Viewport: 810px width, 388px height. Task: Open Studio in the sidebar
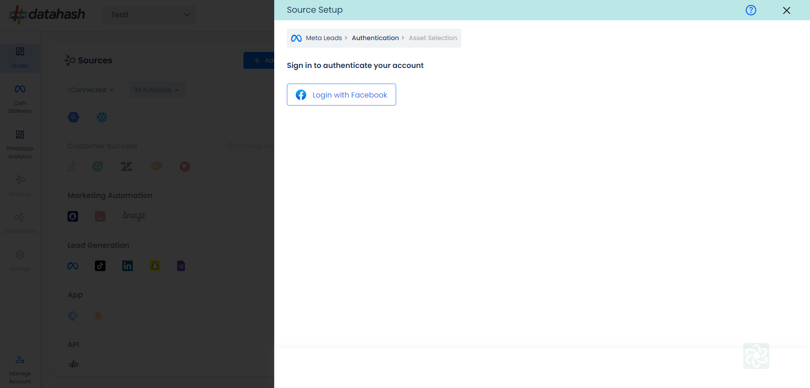[20, 58]
